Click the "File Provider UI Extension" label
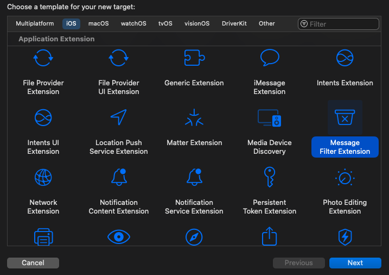The height and width of the screenshot is (275, 389). tap(119, 87)
